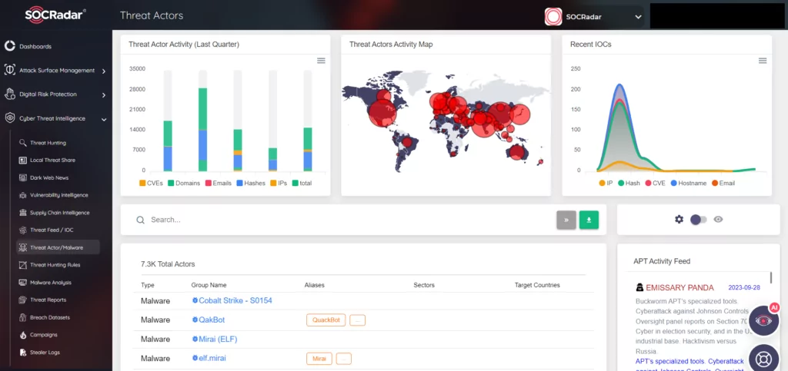Toggle the switch next to the gear
Screen dimensions: 788x371
point(699,219)
